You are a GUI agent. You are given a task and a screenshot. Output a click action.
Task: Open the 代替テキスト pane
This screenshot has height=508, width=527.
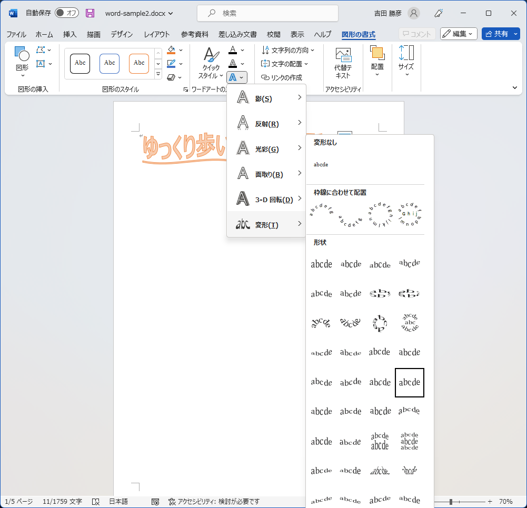click(x=343, y=62)
